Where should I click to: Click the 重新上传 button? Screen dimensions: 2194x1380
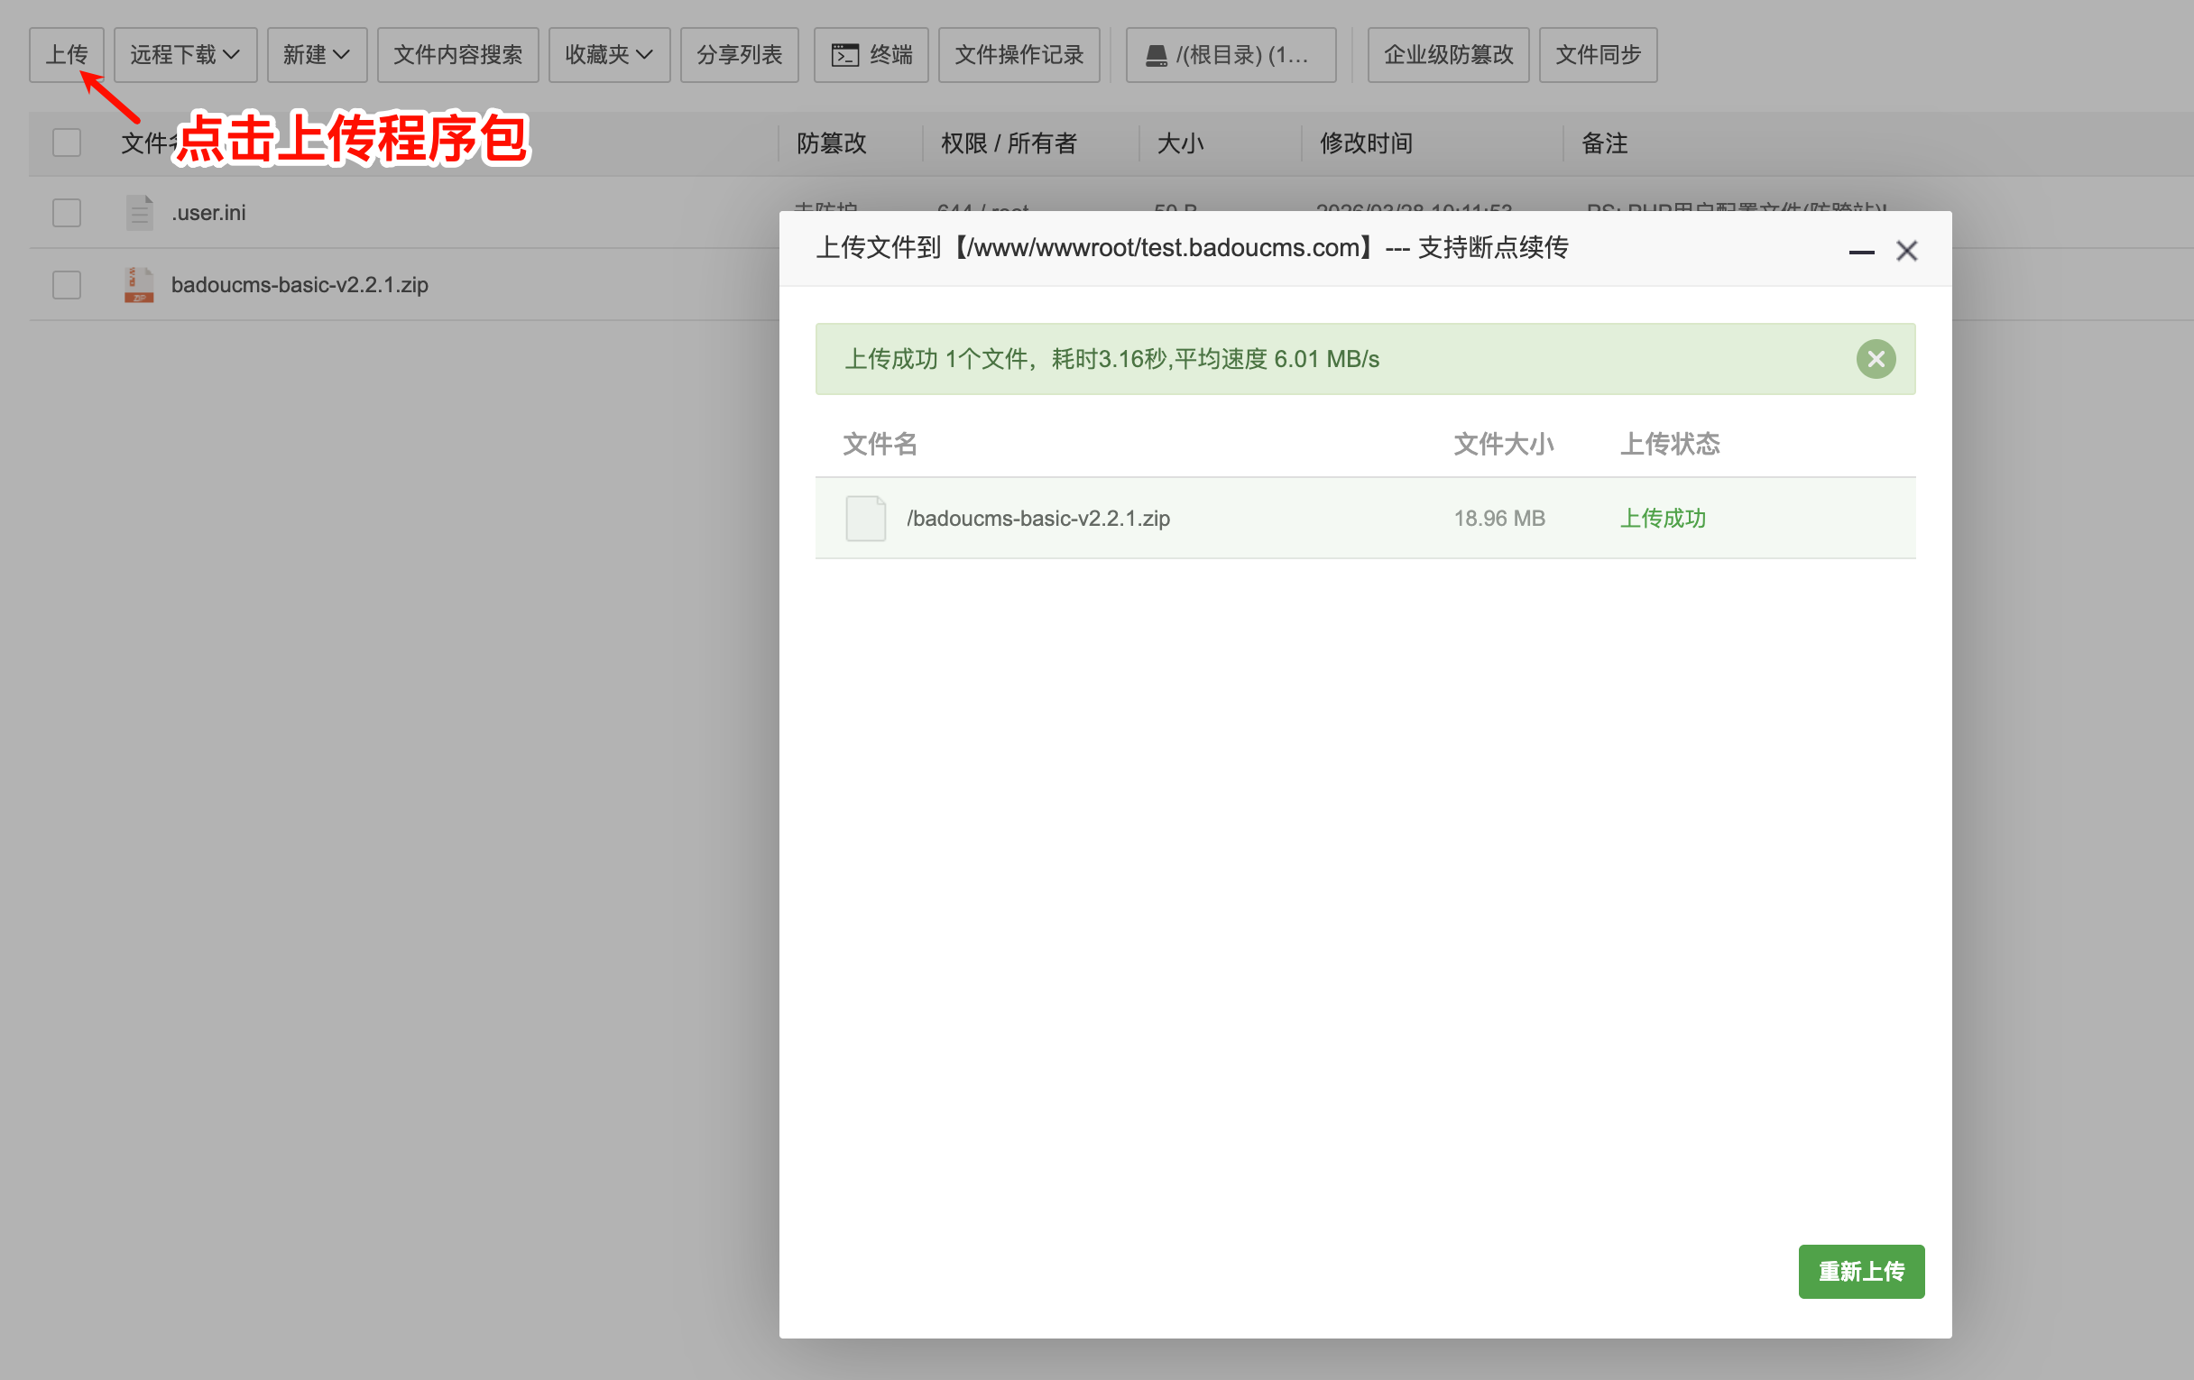[x=1861, y=1272]
